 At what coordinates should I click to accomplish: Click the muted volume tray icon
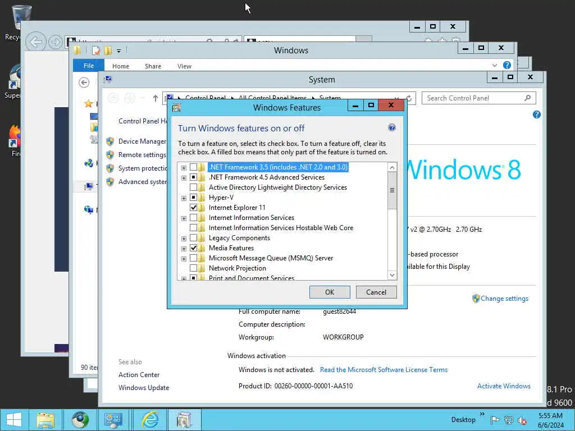tap(522, 420)
